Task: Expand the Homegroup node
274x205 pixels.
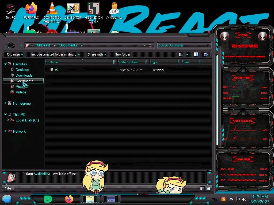Action: (x=5, y=103)
